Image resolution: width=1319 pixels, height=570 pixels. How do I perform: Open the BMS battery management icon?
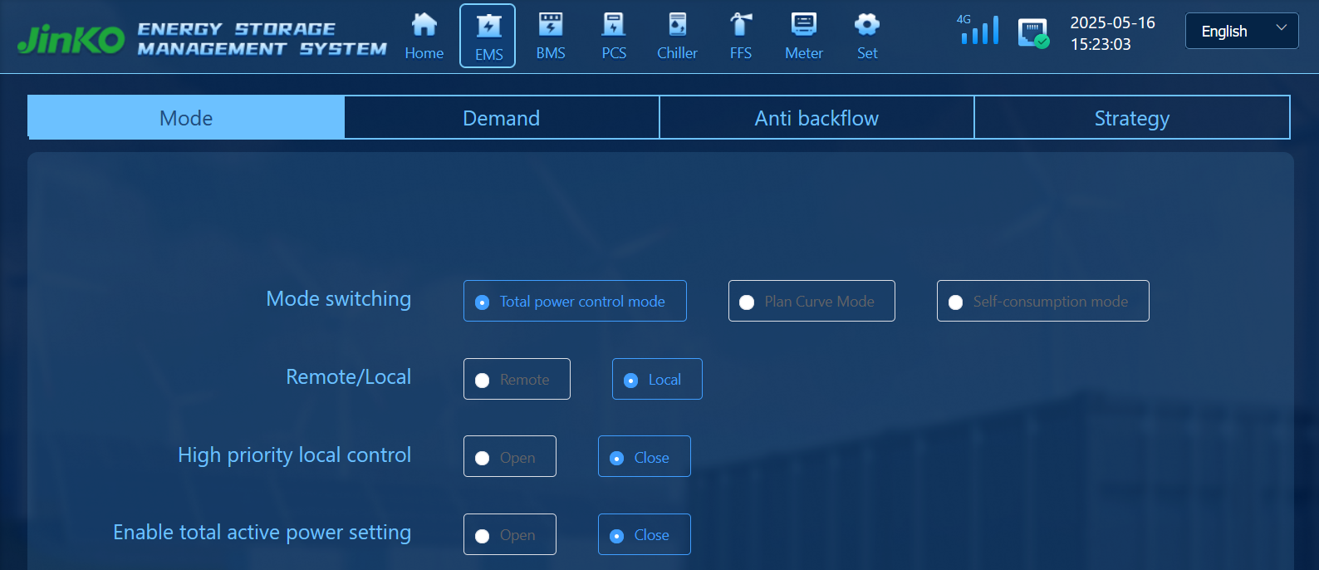point(551,25)
